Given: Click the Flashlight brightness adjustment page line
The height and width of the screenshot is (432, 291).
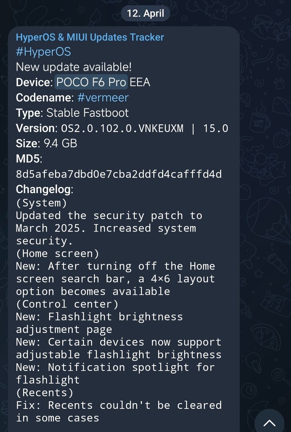Looking at the screenshot, I should click(x=99, y=323).
